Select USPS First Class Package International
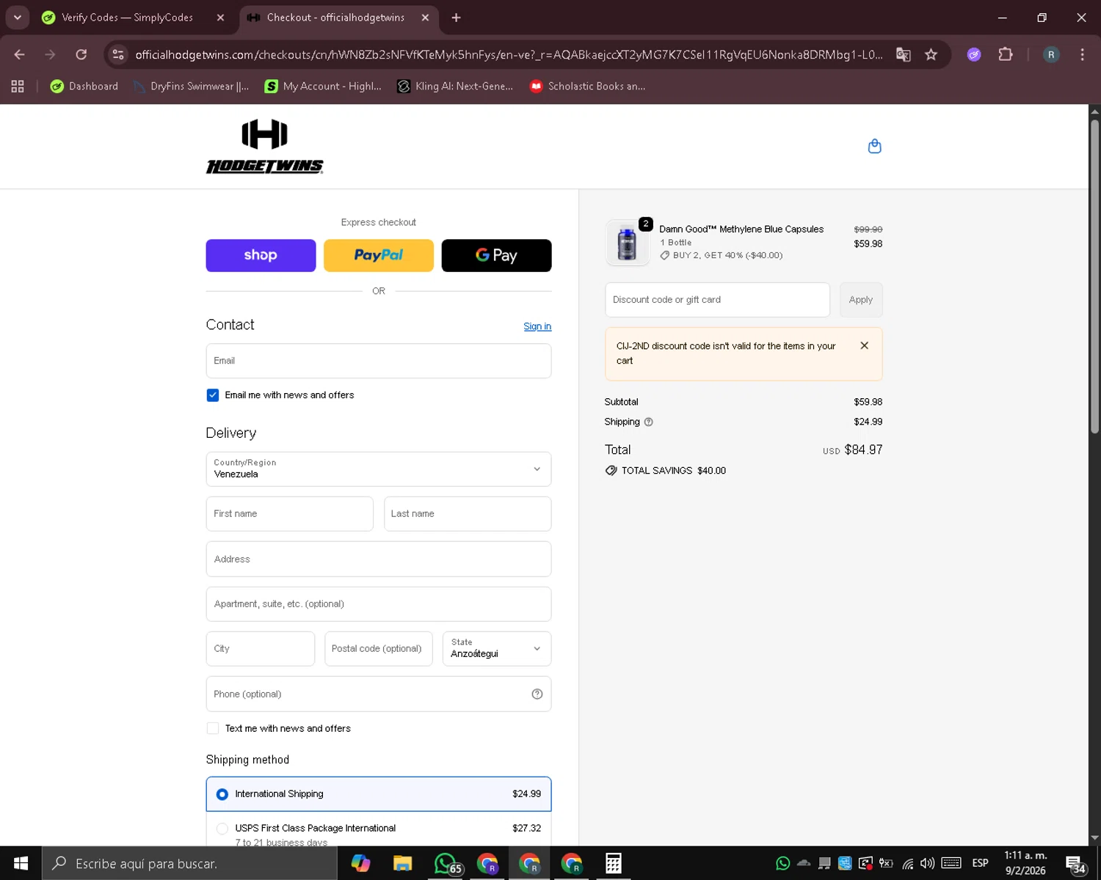The width and height of the screenshot is (1101, 880). [x=222, y=829]
